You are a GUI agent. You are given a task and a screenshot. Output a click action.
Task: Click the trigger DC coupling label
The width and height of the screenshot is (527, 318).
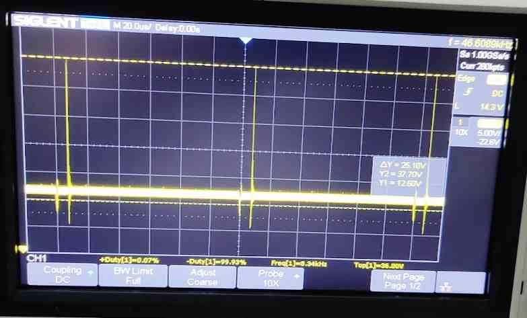tap(497, 93)
